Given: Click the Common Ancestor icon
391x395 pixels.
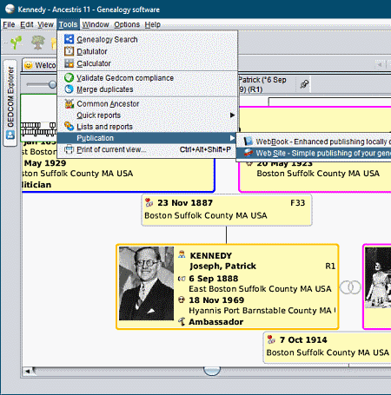Looking at the screenshot, I should [69, 103].
